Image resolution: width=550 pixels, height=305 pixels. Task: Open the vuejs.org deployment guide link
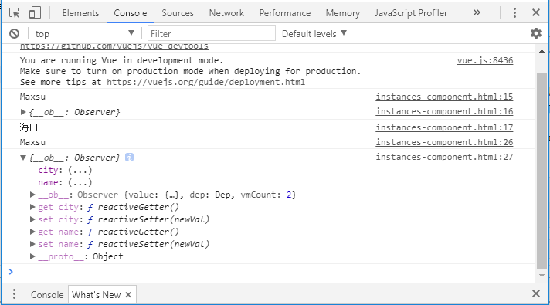pyautogui.click(x=206, y=82)
